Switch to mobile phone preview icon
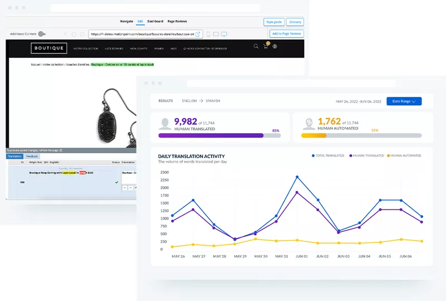 (x=208, y=34)
